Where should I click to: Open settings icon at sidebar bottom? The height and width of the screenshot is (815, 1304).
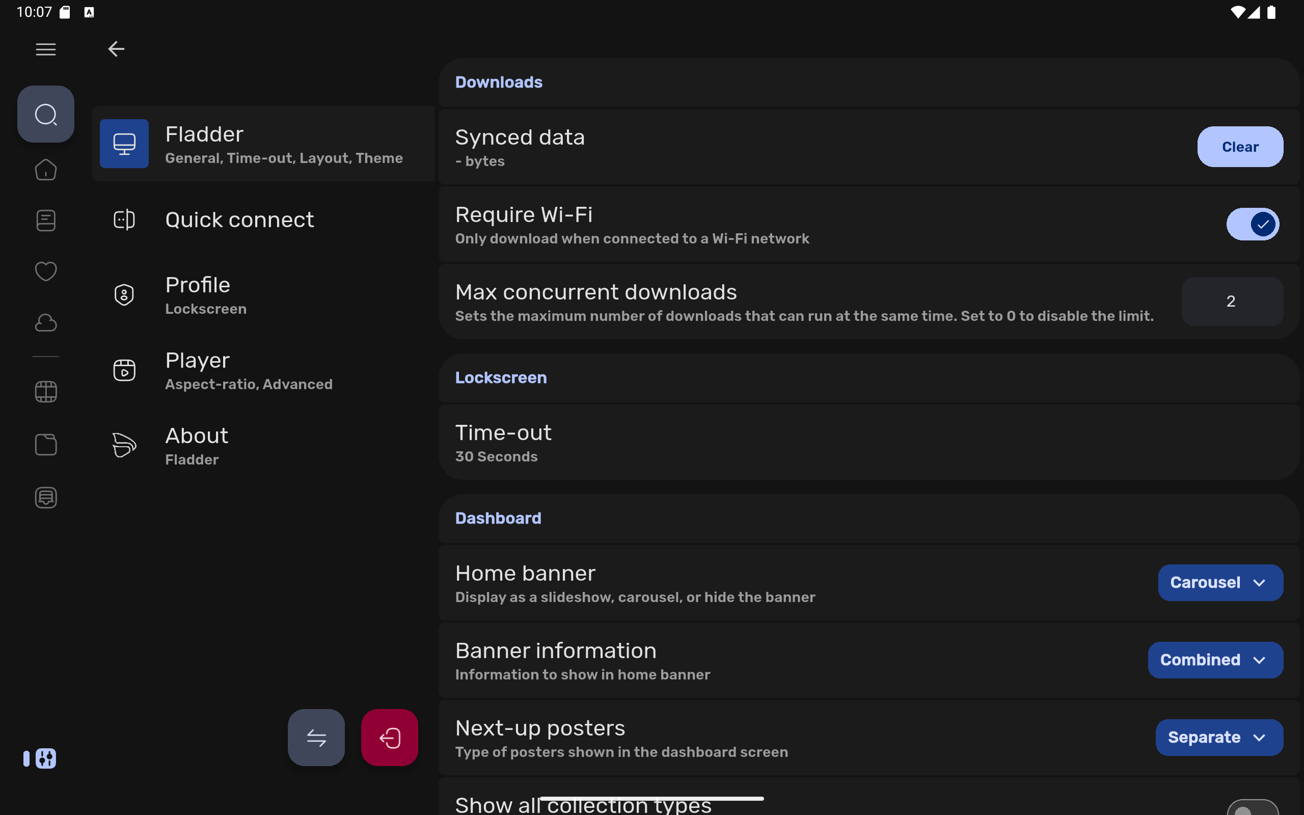(x=46, y=758)
